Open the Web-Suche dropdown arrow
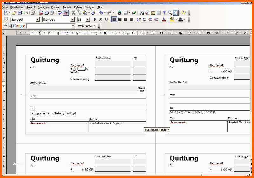Image resolution: width=254 pixels, height=178 pixels. 95,26
